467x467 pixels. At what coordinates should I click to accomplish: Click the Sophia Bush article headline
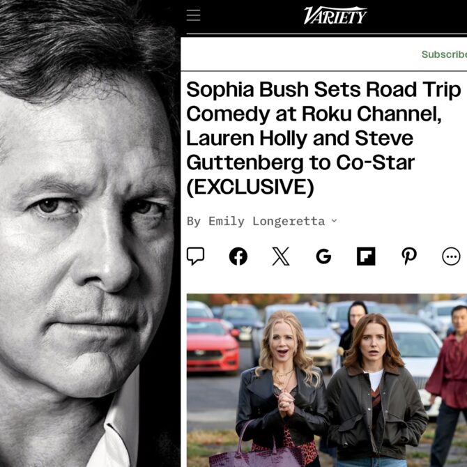tap(323, 138)
